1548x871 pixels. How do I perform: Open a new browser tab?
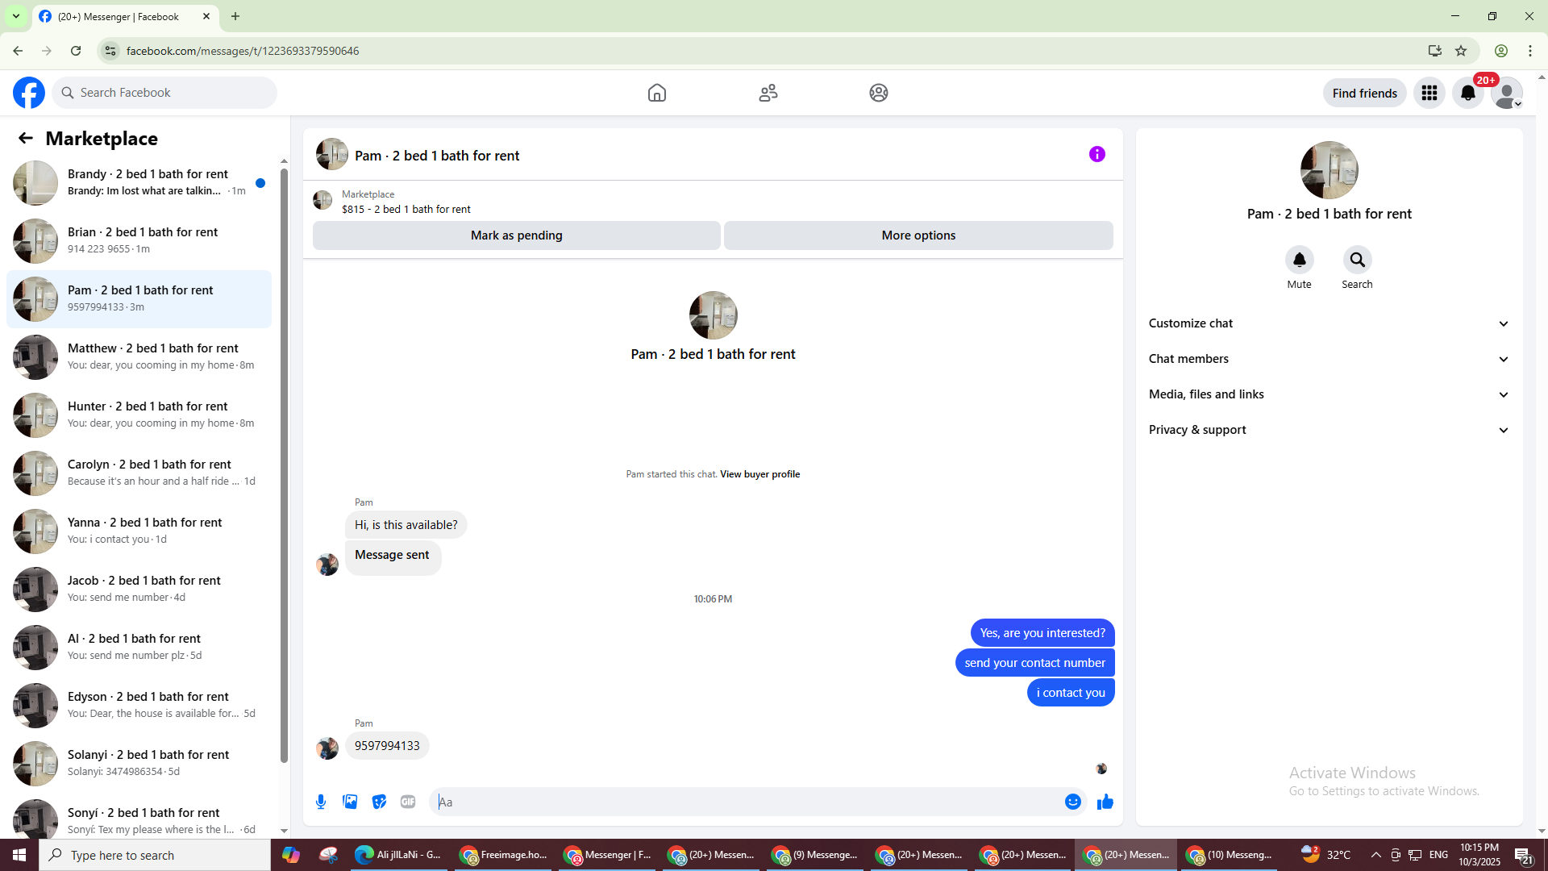[235, 16]
